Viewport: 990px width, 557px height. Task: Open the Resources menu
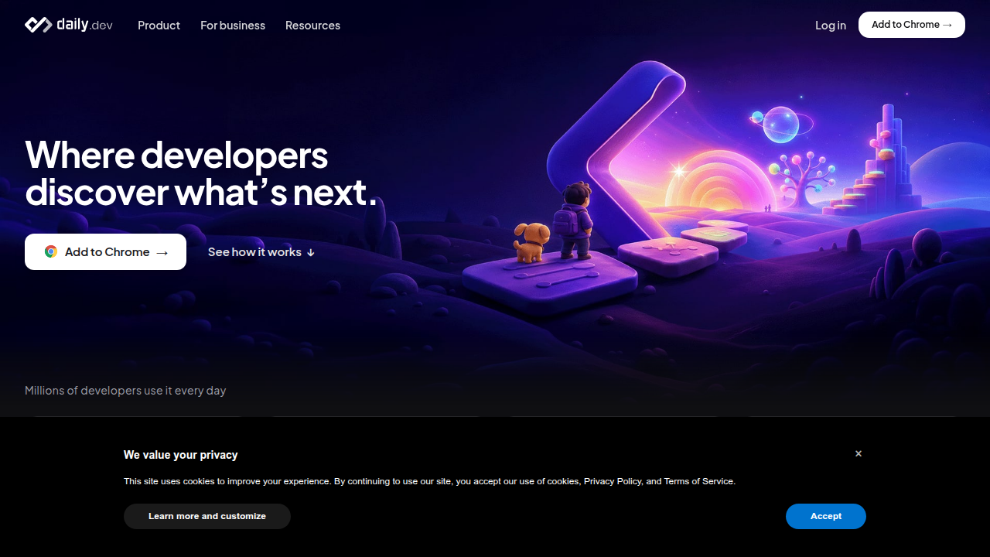pyautogui.click(x=312, y=26)
